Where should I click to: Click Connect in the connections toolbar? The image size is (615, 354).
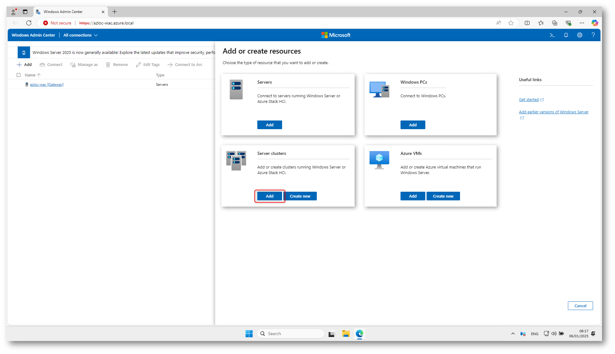[51, 65]
